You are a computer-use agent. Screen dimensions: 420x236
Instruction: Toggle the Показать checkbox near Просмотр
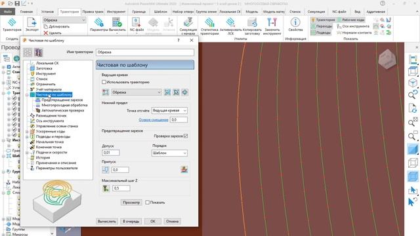point(147,203)
